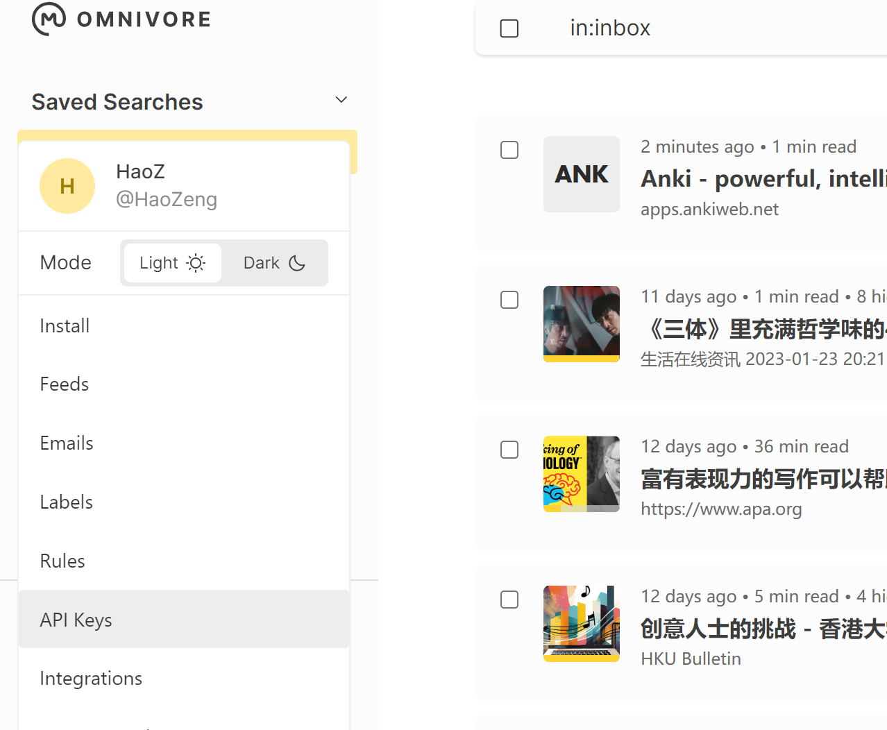Viewport: 887px width, 730px height.
Task: Switch to Dark mode
Action: pyautogui.click(x=274, y=263)
